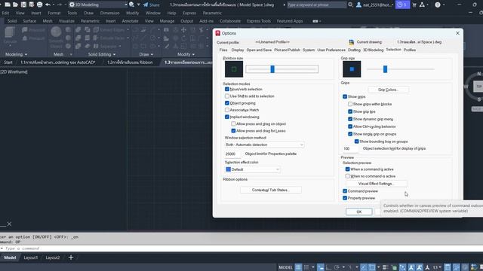Open Selection effect color Default dropdown
Viewport: 483px width, 271px height.
(x=252, y=169)
